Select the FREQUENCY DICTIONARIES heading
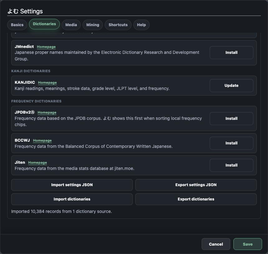 36,101
